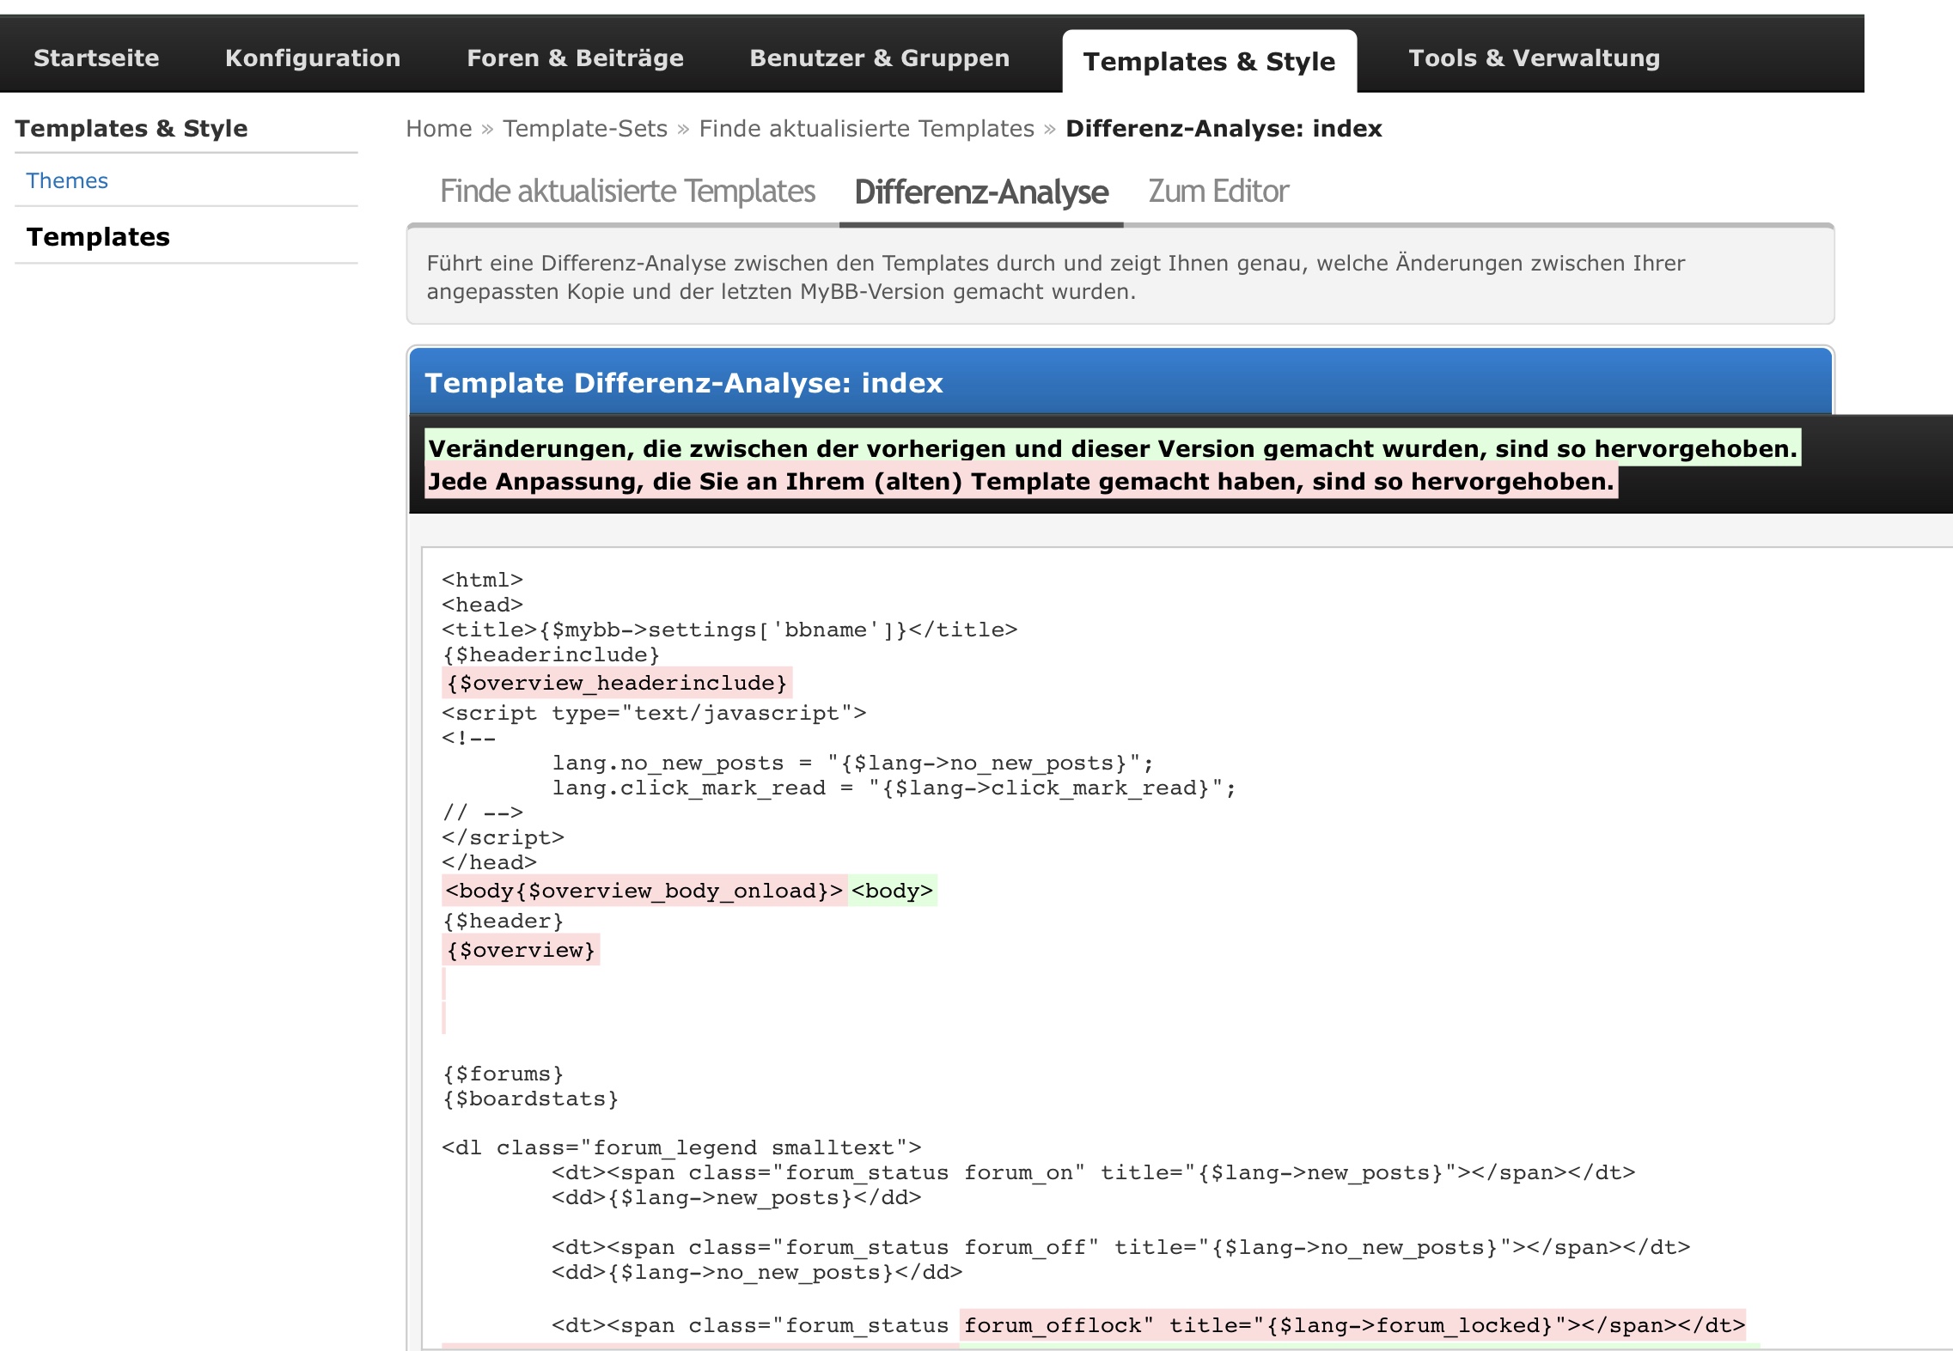Click the {$boardstats} code line
Screen dimensions: 1953x1351
(x=530, y=1098)
